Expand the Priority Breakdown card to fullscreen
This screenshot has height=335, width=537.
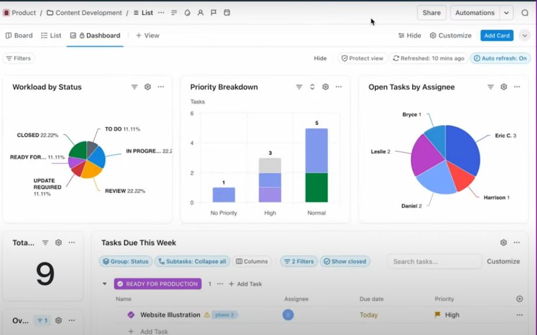(313, 87)
